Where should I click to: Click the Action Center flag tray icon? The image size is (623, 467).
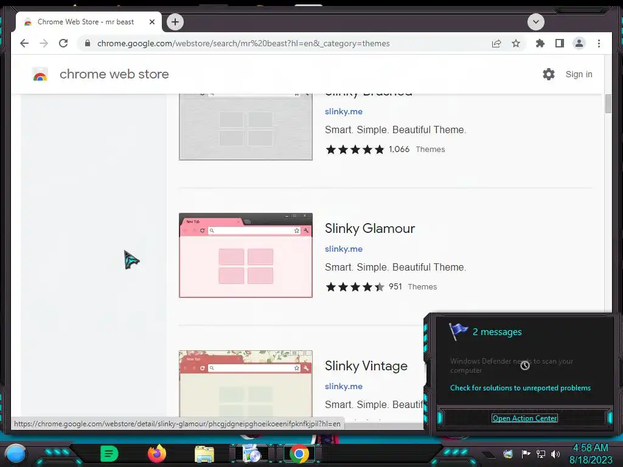(526, 454)
